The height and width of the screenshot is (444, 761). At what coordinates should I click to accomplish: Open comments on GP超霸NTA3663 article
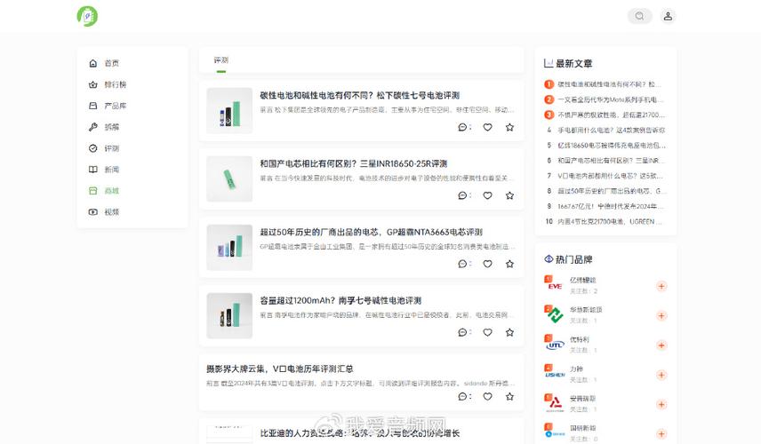(463, 264)
